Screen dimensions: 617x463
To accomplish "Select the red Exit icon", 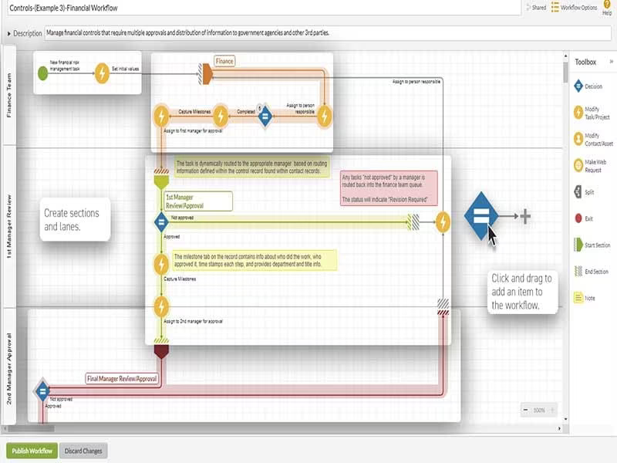I will click(x=578, y=218).
